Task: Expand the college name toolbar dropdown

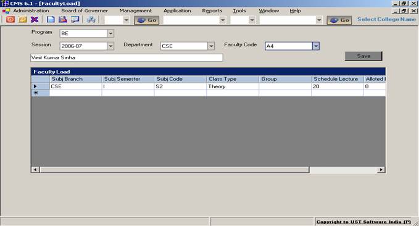Action: click(318, 20)
